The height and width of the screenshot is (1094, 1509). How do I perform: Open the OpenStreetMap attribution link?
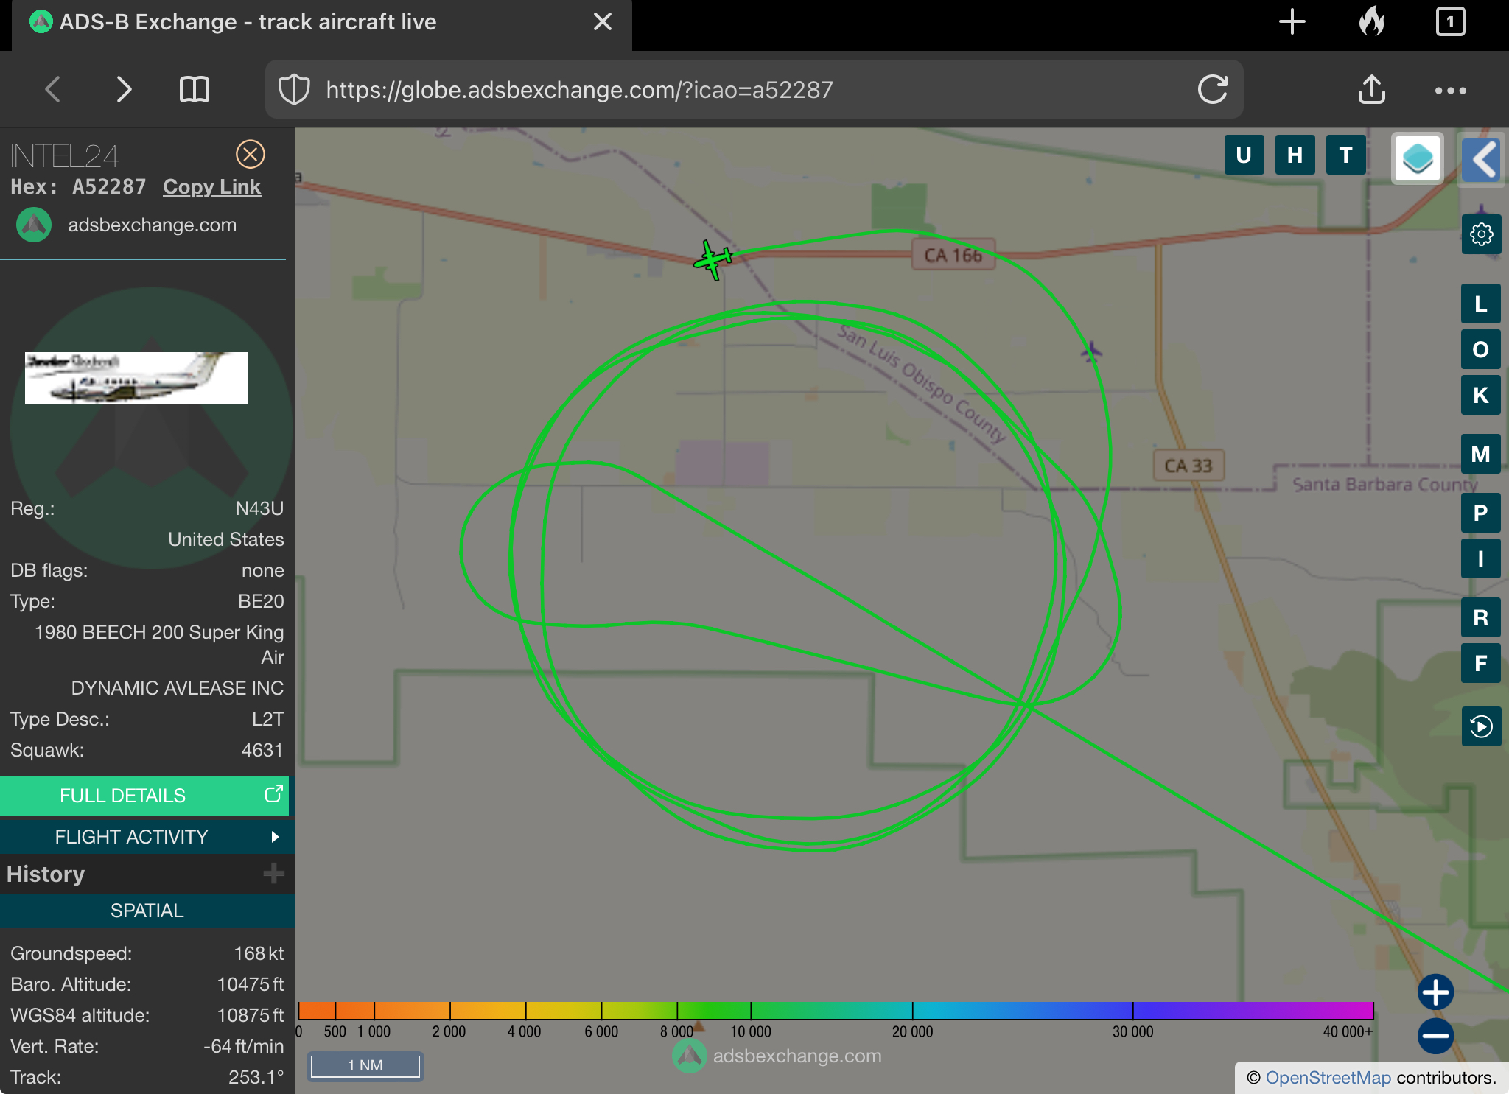1328,1078
